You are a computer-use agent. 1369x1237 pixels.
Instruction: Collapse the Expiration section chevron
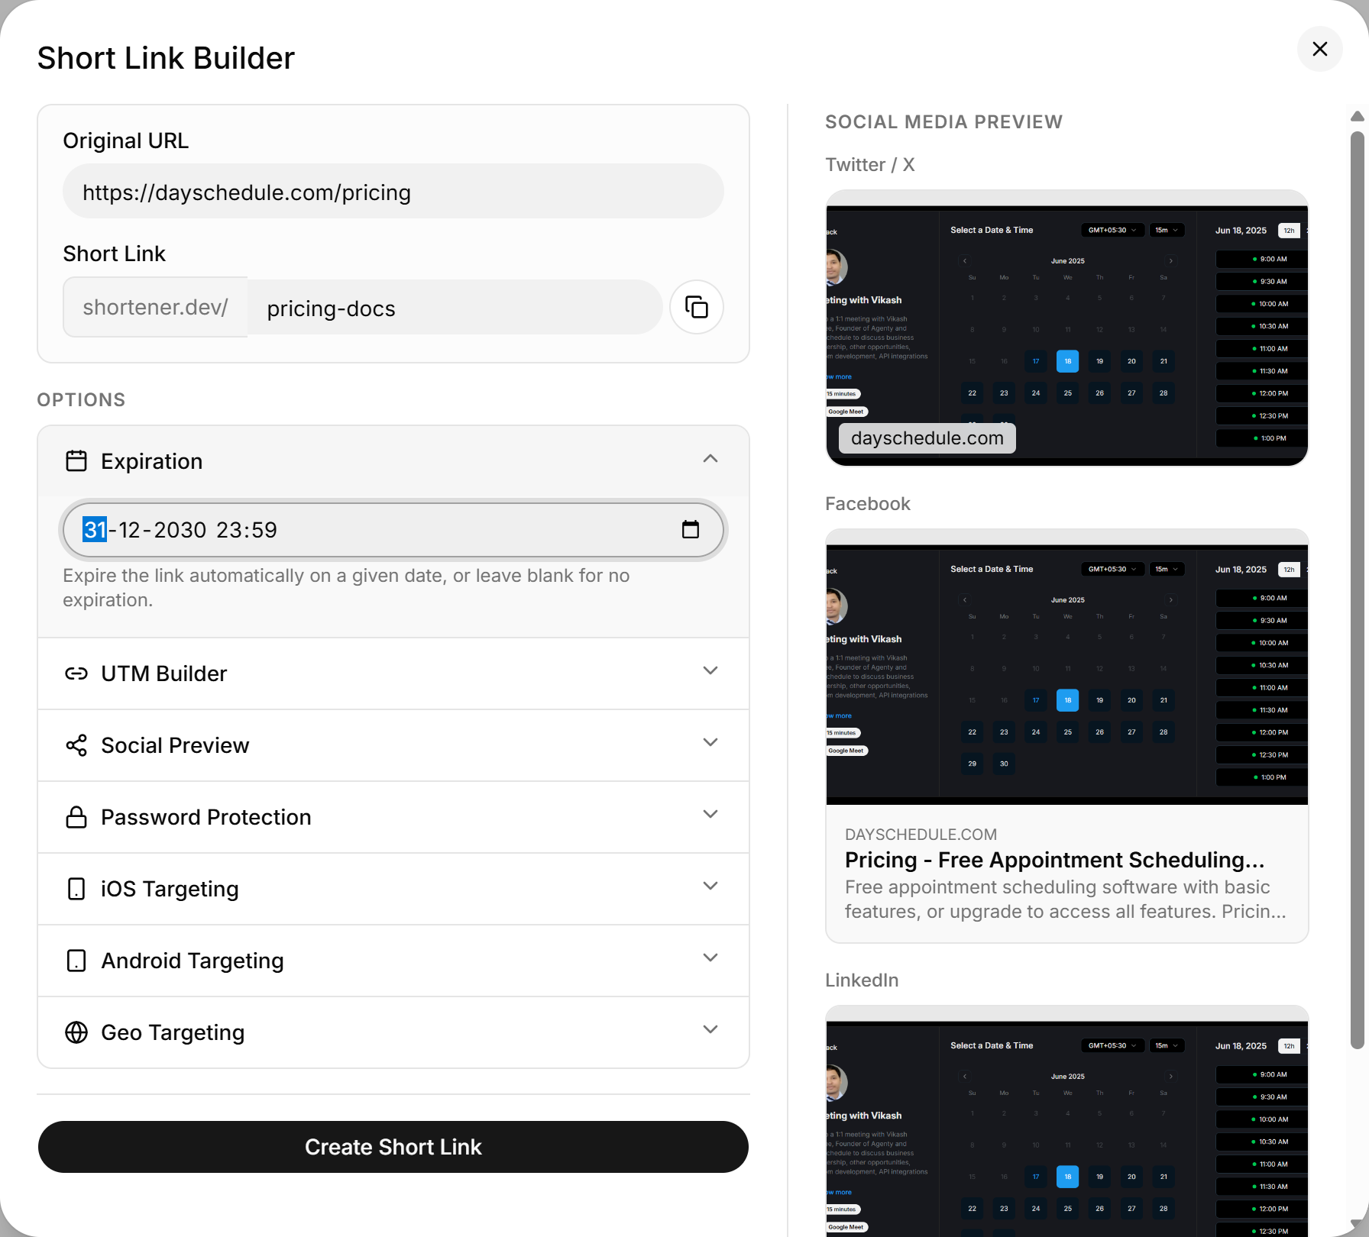point(710,458)
